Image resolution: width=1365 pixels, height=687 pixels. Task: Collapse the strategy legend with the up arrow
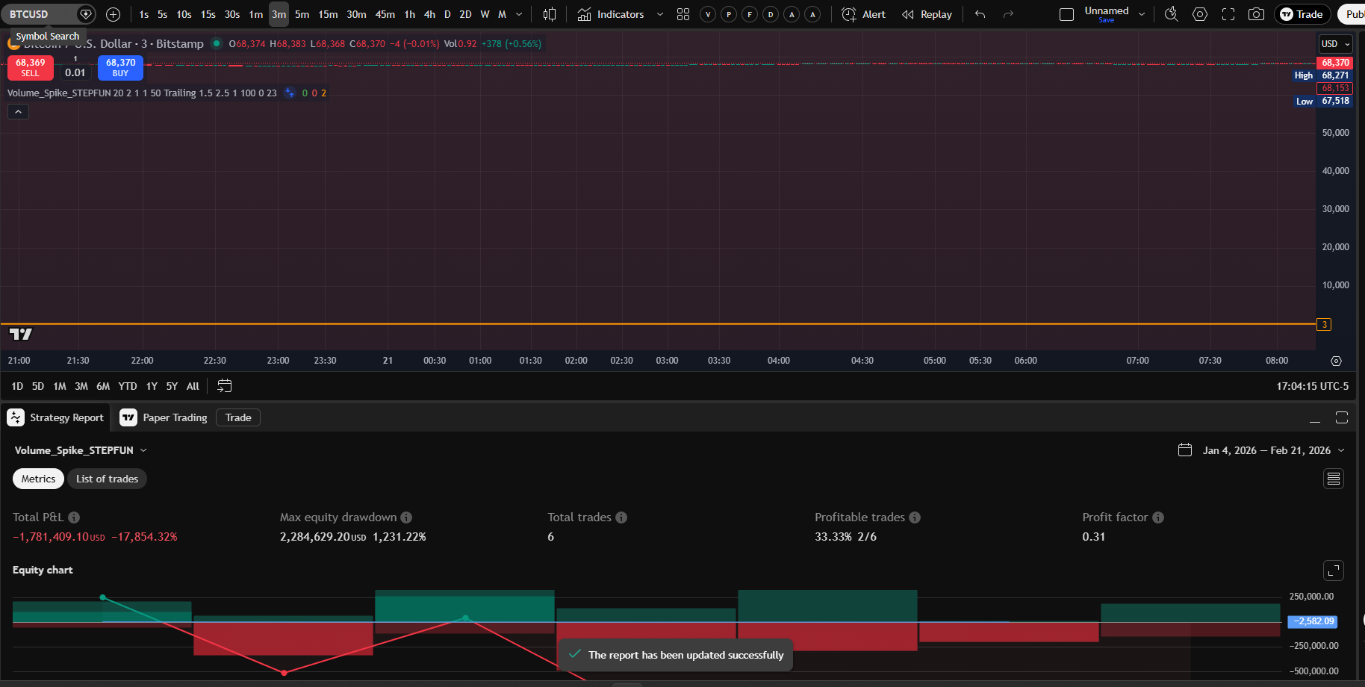(x=18, y=111)
